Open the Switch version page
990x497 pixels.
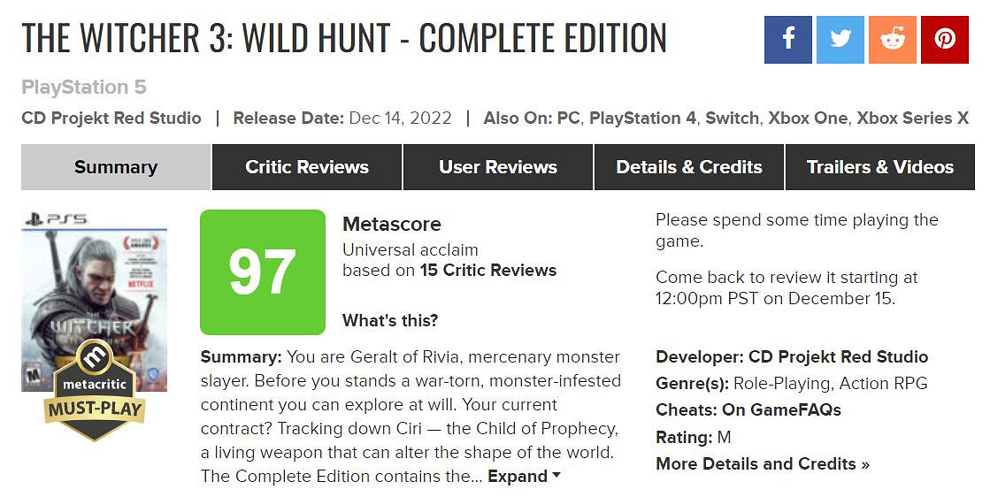point(732,118)
